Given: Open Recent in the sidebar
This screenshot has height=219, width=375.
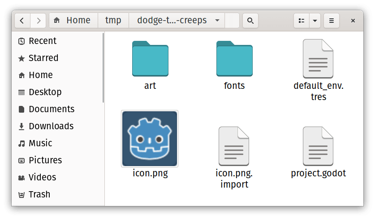Looking at the screenshot, I should (43, 41).
